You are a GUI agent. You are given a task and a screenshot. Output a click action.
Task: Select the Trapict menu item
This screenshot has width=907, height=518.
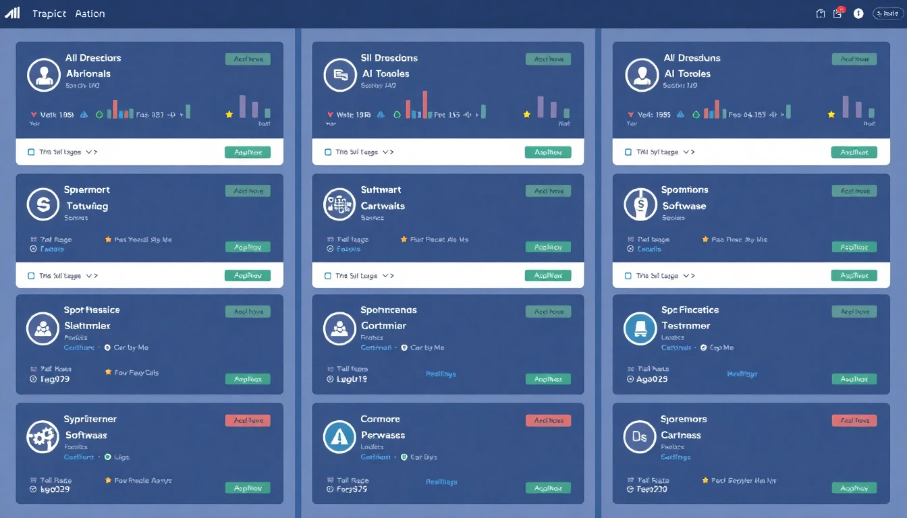[x=49, y=13]
